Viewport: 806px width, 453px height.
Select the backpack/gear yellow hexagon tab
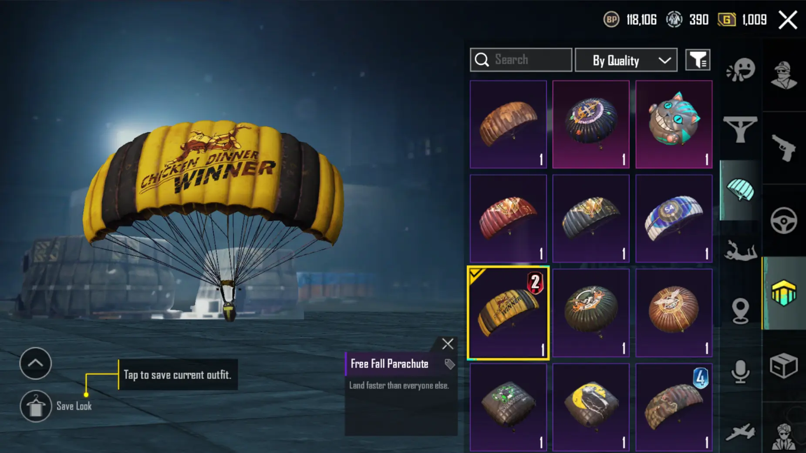click(x=784, y=293)
